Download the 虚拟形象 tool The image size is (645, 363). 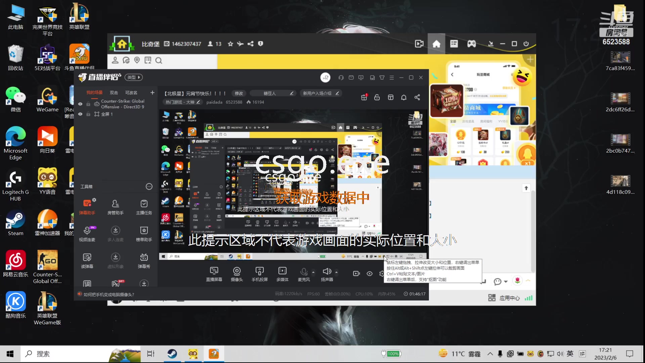(x=115, y=260)
